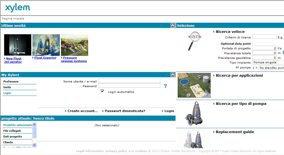Click the Nome utente / e-mail field

tap(129, 81)
